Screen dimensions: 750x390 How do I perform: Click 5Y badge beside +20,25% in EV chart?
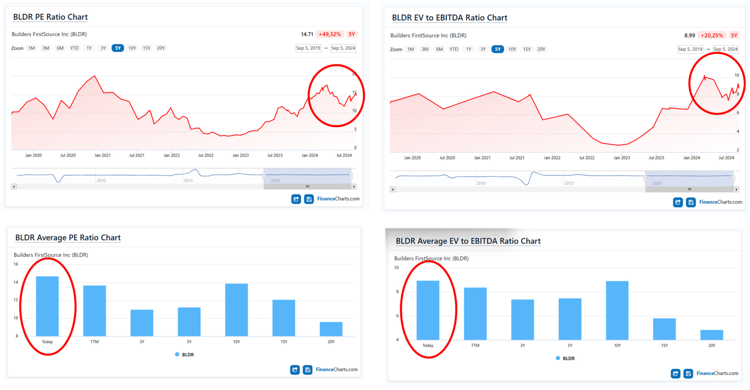[x=734, y=36]
